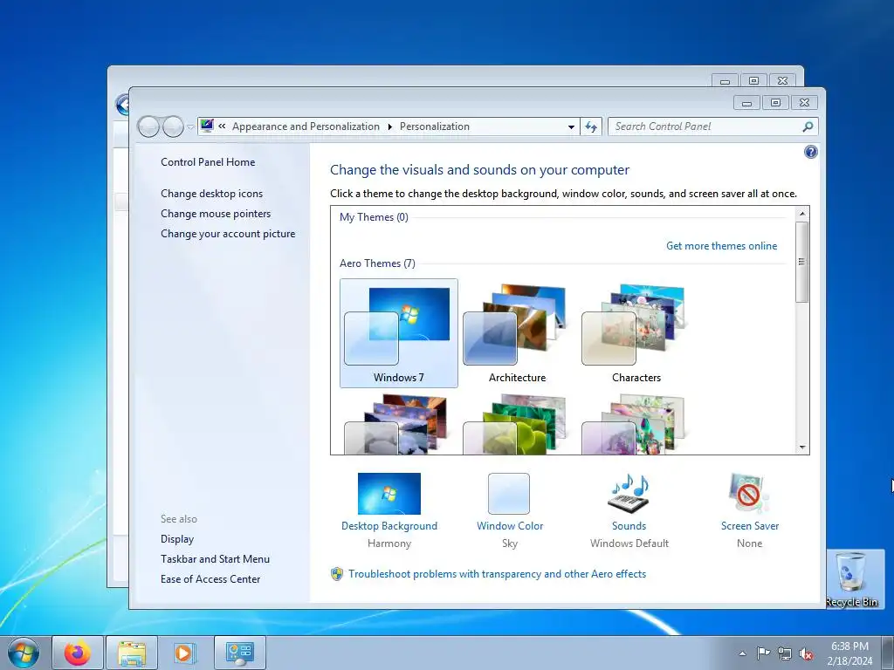Click the theme list scrollbar thumb
The image size is (894, 670).
[802, 262]
